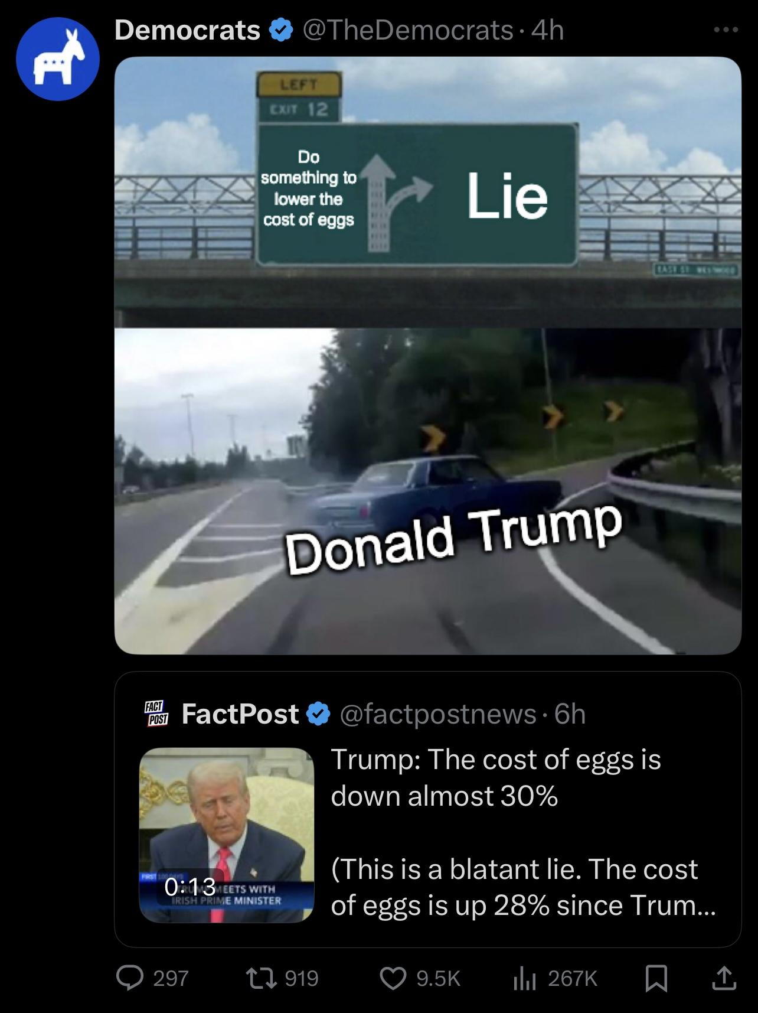Click the FactPost logo avatar
The image size is (758, 1013).
point(157,714)
